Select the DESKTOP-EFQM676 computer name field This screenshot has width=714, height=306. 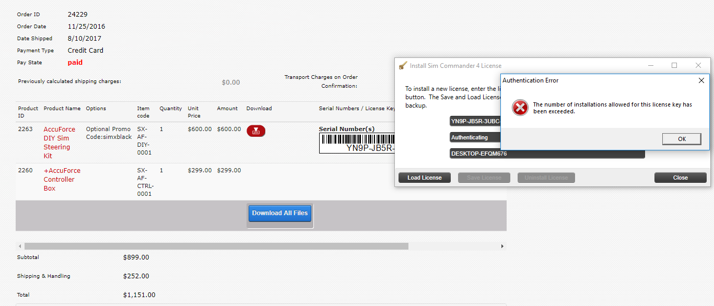pos(547,154)
